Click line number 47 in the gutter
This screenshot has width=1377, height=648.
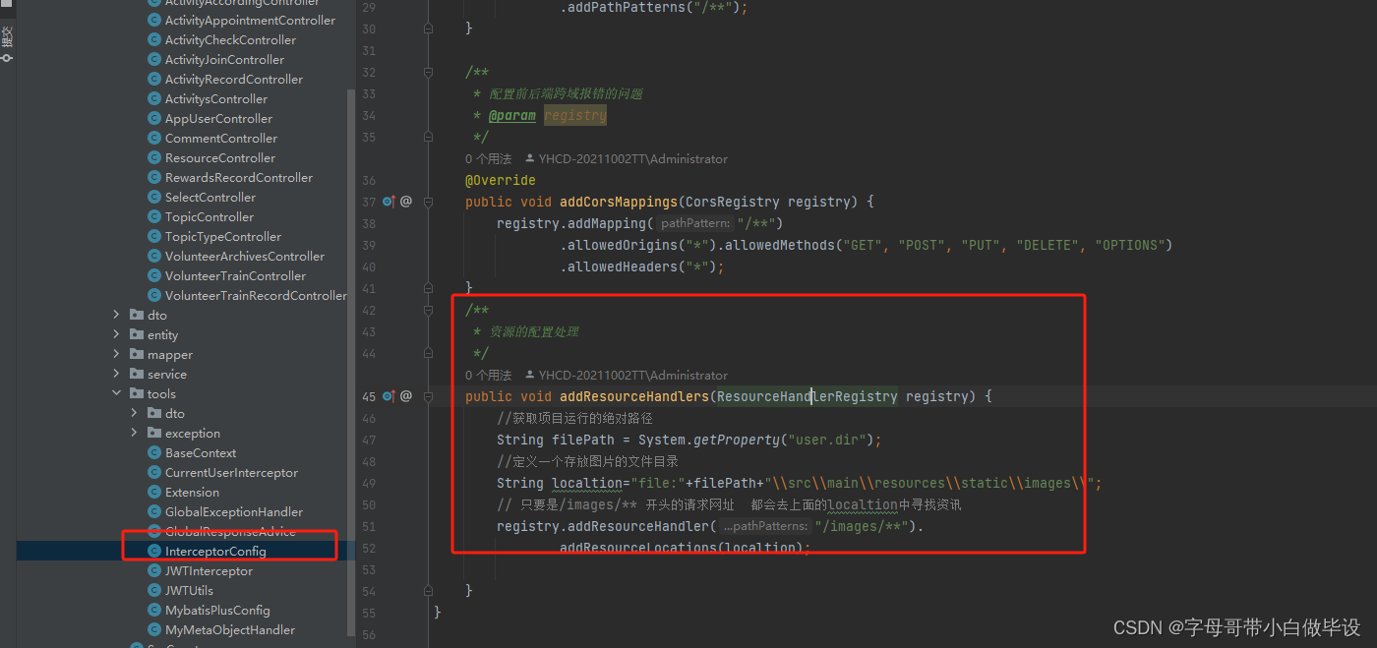point(369,440)
